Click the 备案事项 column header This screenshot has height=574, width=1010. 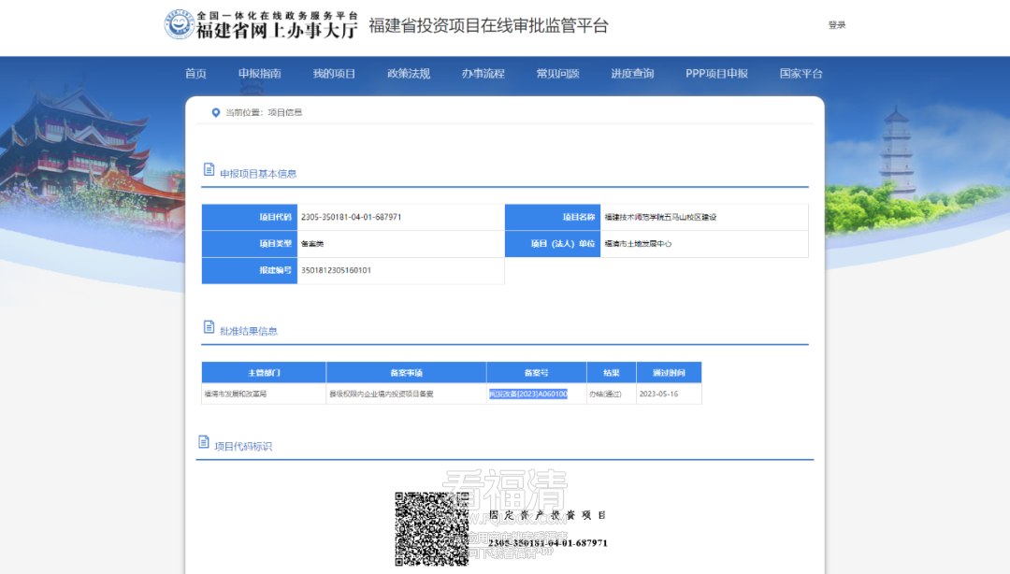tap(407, 373)
